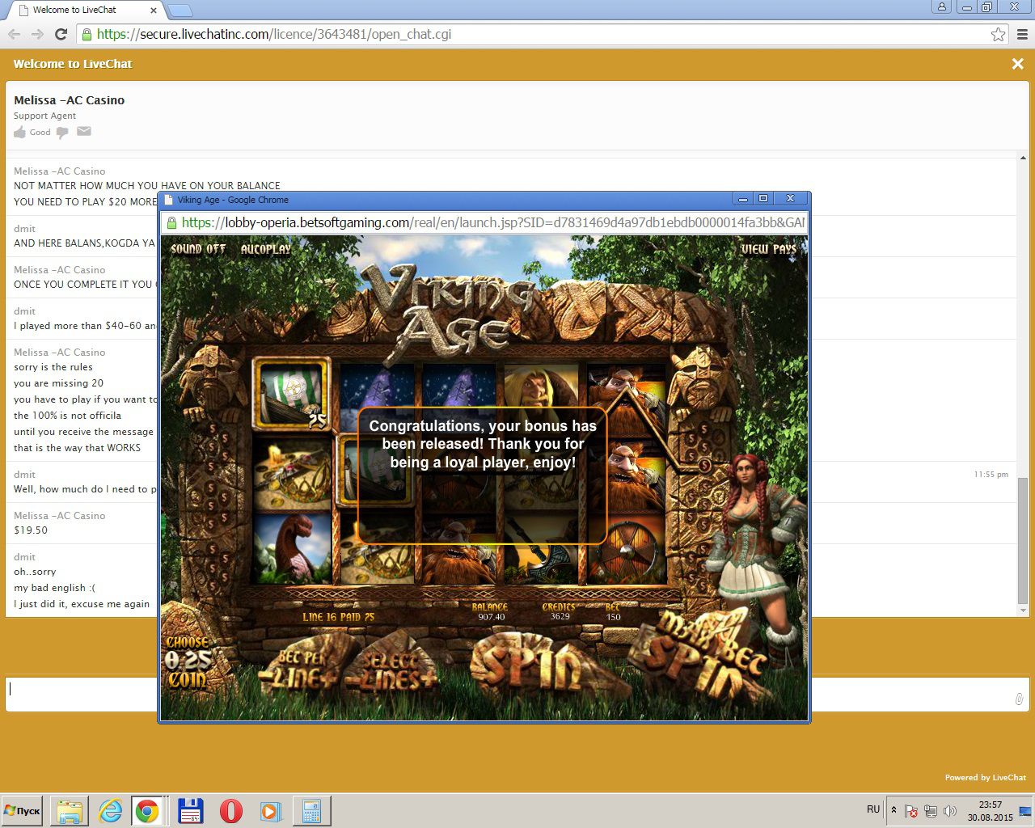The image size is (1035, 828).
Task: Open the Chrome hamburger menu
Action: (x=1022, y=34)
